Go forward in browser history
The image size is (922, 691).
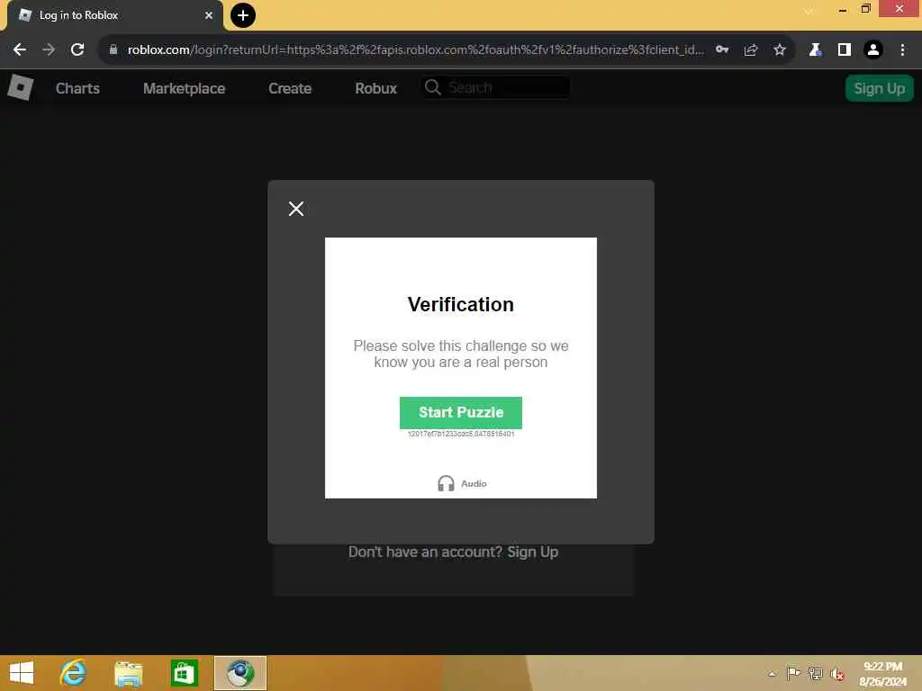pyautogui.click(x=49, y=50)
